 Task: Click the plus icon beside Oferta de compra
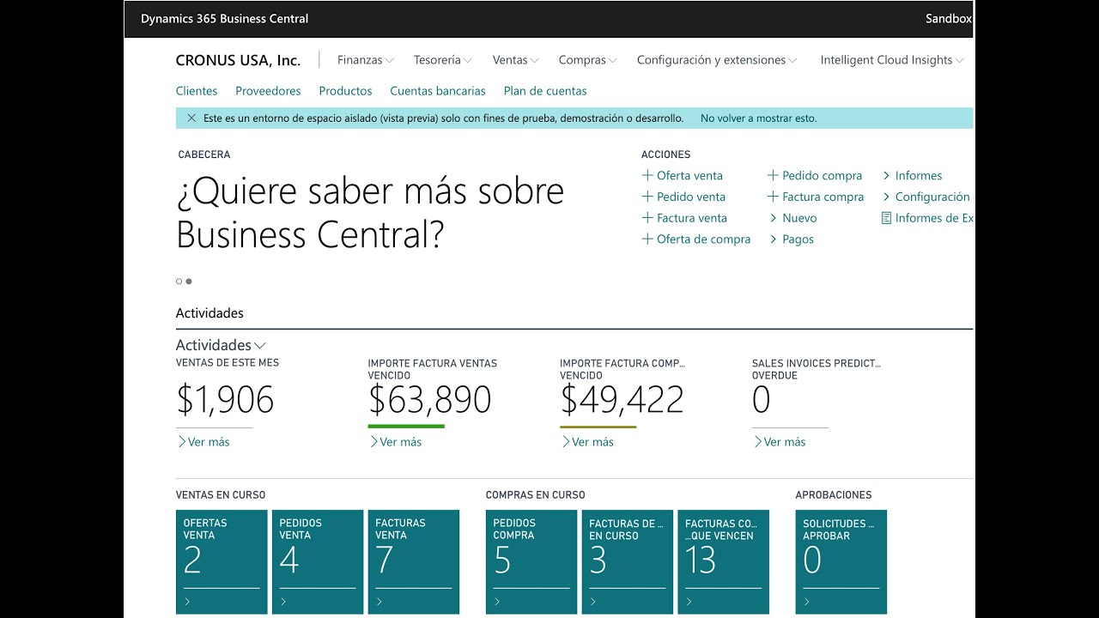(647, 239)
